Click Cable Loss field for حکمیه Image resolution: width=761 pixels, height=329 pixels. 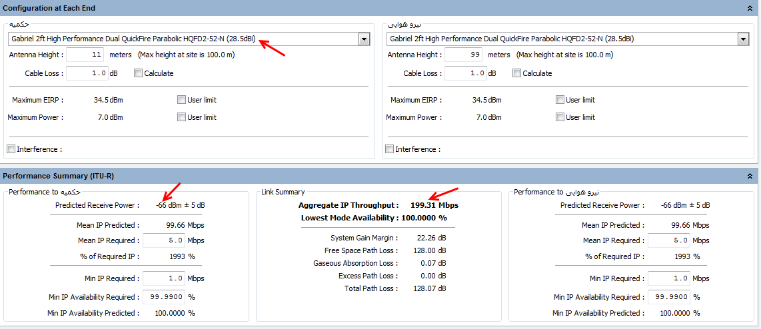click(87, 73)
